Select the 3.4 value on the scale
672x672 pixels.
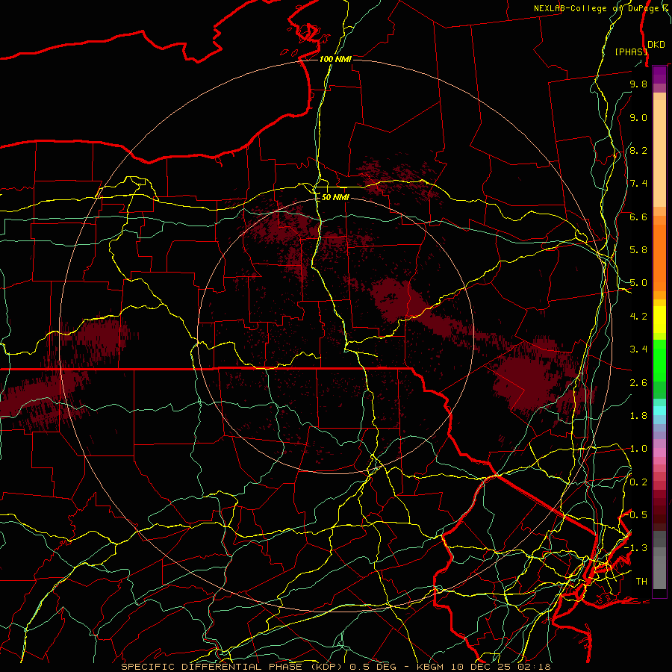638,349
